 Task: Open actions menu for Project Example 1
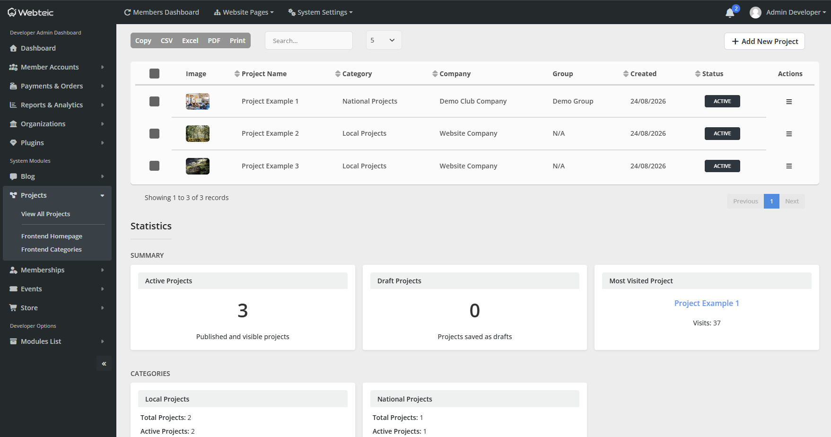(x=789, y=102)
